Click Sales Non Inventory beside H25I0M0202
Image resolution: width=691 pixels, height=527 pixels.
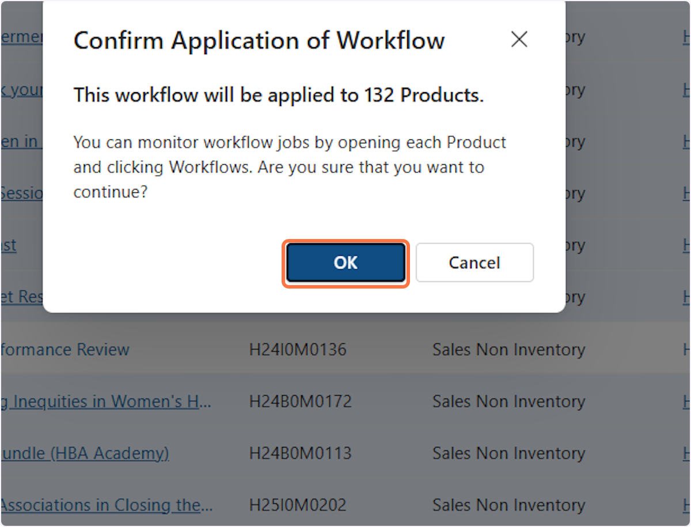508,505
